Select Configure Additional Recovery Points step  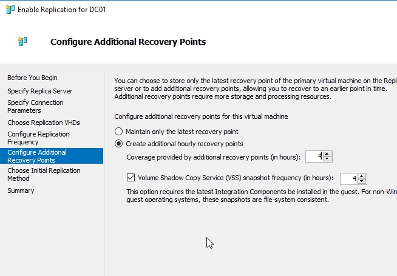[37, 156]
